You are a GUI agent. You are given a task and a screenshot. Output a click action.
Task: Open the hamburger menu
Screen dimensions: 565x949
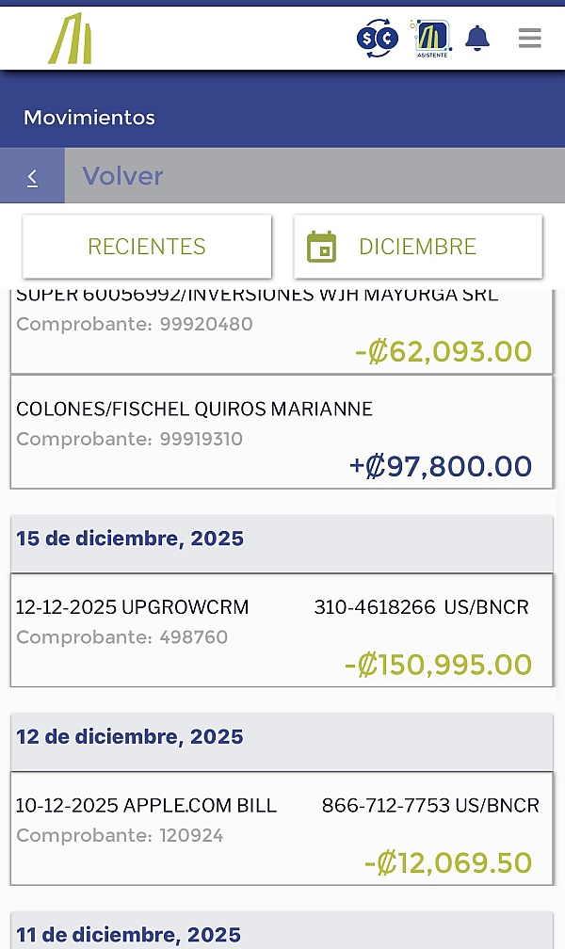pyautogui.click(x=529, y=38)
